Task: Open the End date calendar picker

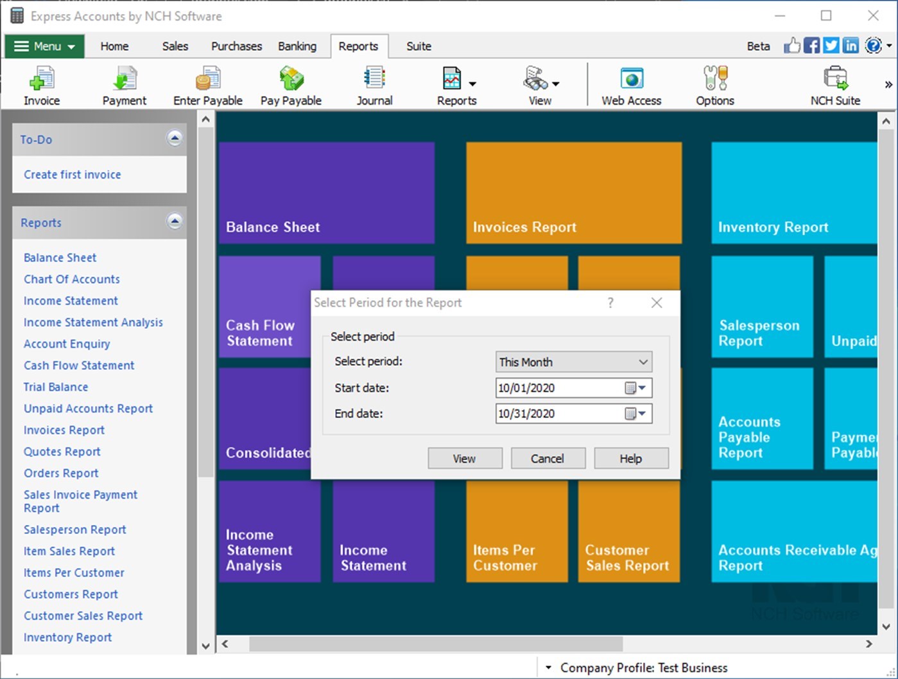Action: click(x=637, y=413)
